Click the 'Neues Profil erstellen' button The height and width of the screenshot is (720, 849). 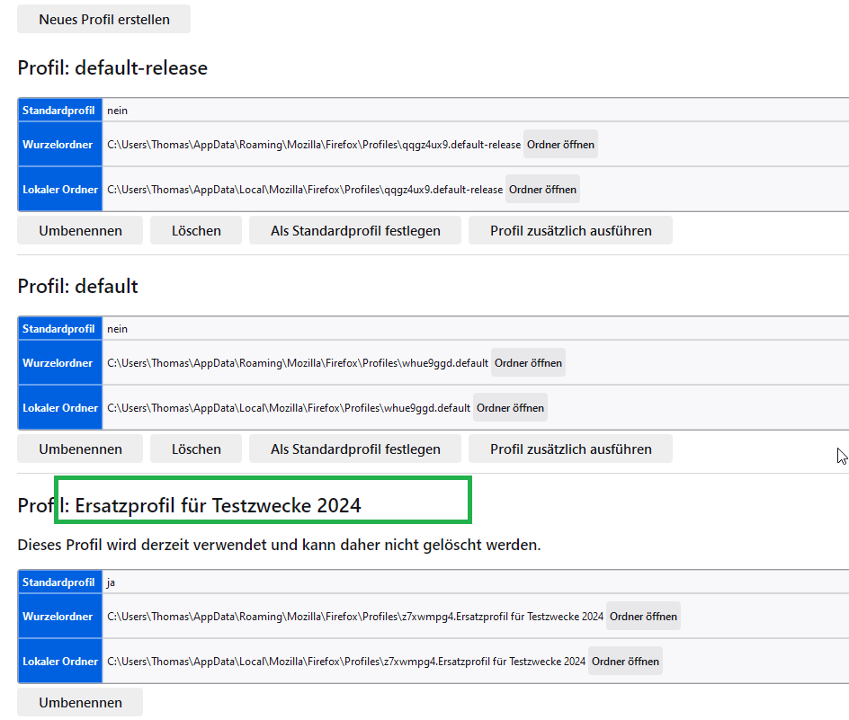[x=103, y=19]
